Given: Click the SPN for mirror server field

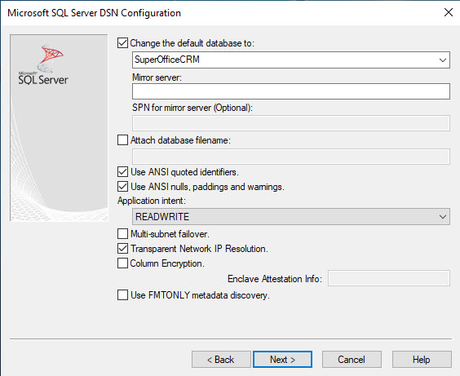Looking at the screenshot, I should (x=290, y=123).
